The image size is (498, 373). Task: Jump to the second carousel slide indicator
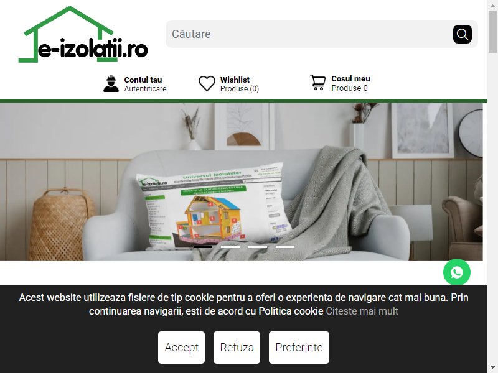(230, 246)
